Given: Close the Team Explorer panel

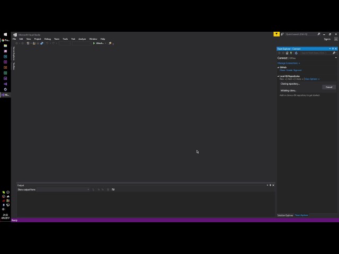Looking at the screenshot, I should [336, 49].
